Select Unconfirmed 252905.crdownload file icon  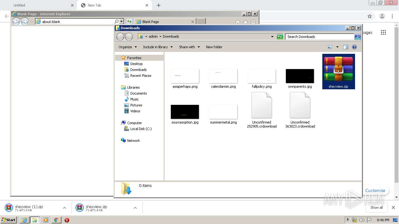[x=262, y=105]
